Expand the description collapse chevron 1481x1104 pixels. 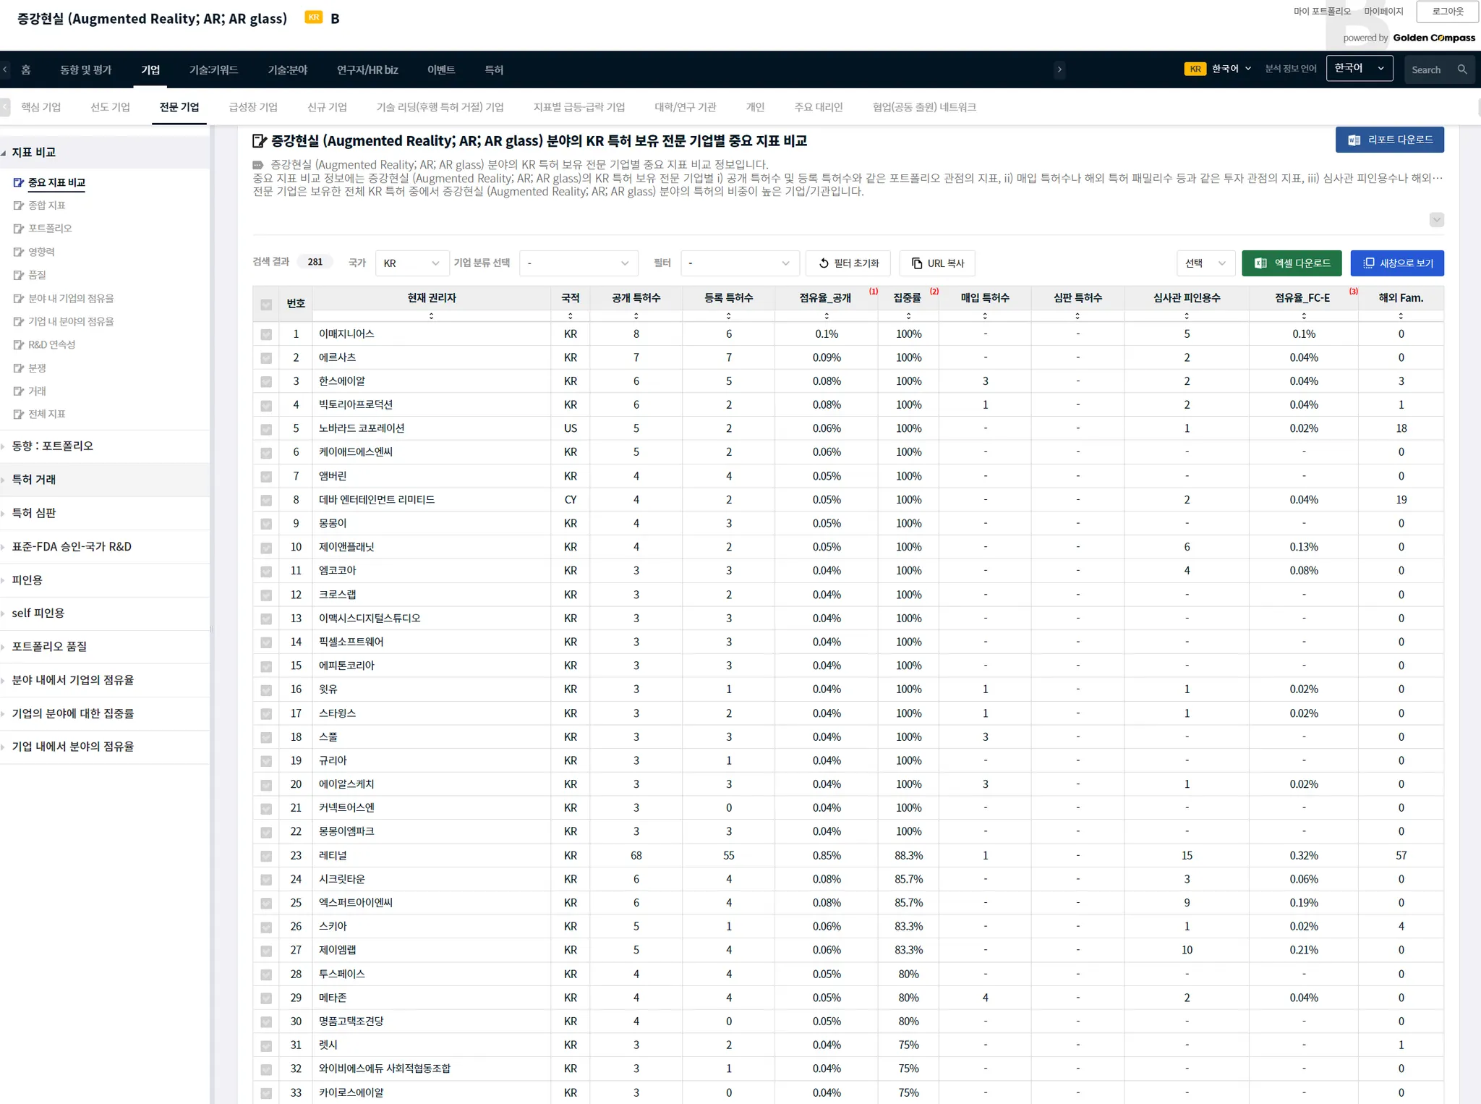1436,220
